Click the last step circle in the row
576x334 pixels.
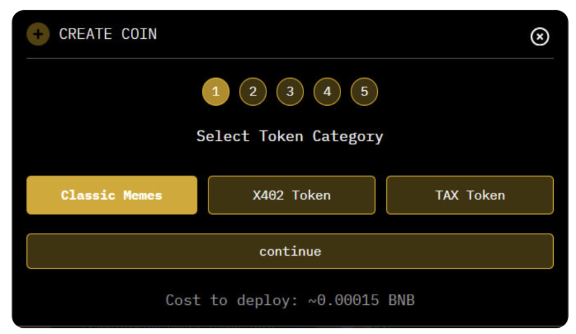point(364,91)
